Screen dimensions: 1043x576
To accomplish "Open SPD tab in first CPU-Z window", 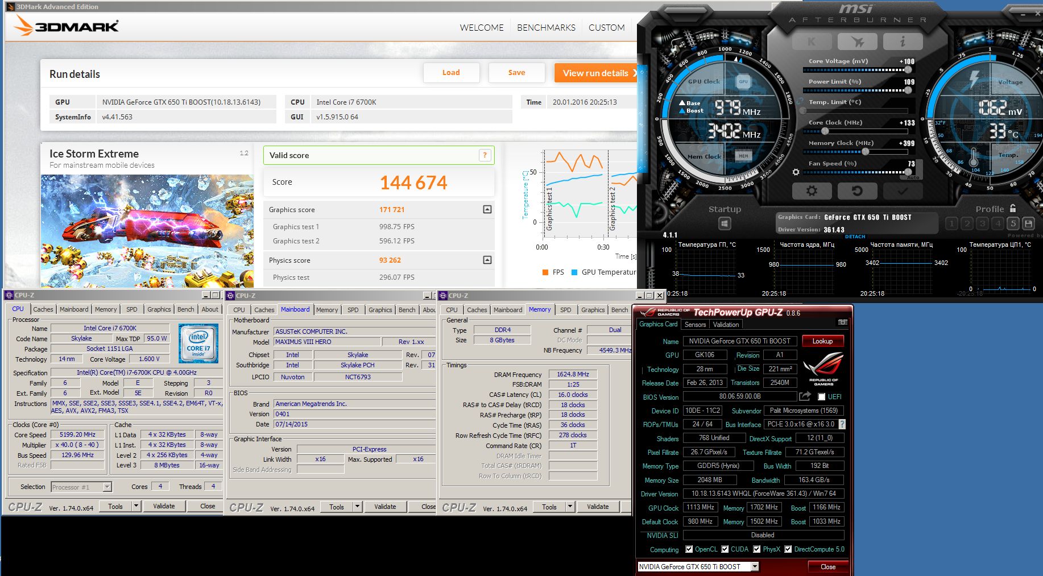I will (x=132, y=309).
